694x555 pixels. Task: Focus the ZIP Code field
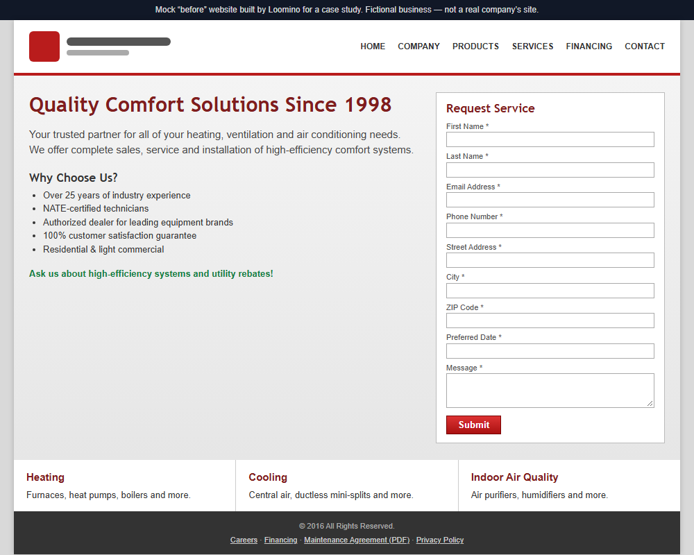coord(550,321)
